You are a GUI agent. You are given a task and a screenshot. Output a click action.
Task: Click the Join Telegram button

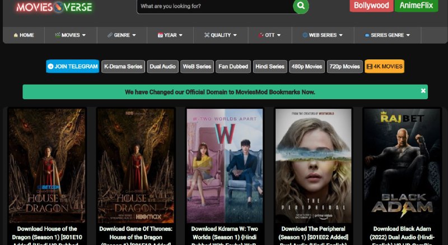(x=72, y=66)
